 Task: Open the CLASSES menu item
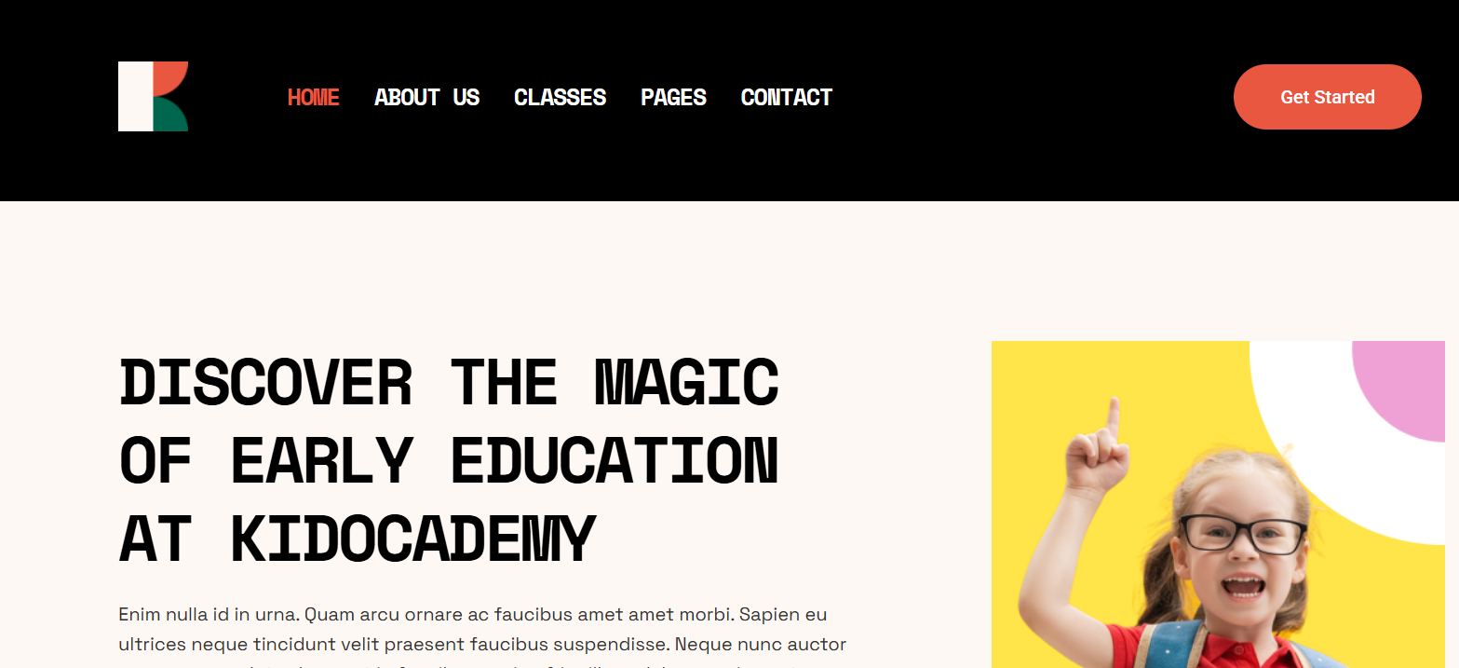560,97
